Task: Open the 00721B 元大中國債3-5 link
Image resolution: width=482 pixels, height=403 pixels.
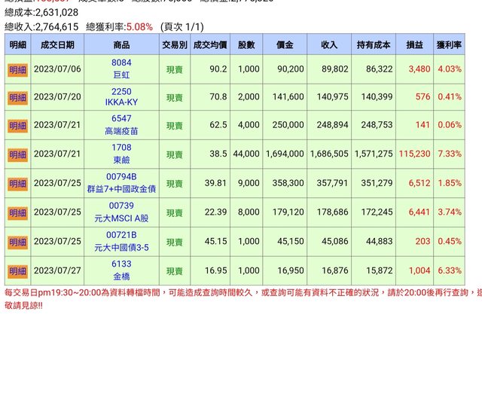Action: (121, 242)
